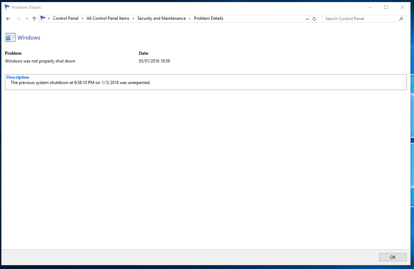Click the Description heading
Image resolution: width=414 pixels, height=269 pixels.
tap(18, 77)
